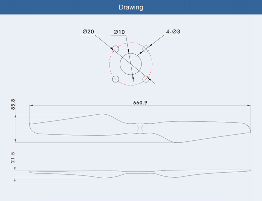Click the 660.9 length dimension value
262x201 pixels.
click(140, 103)
